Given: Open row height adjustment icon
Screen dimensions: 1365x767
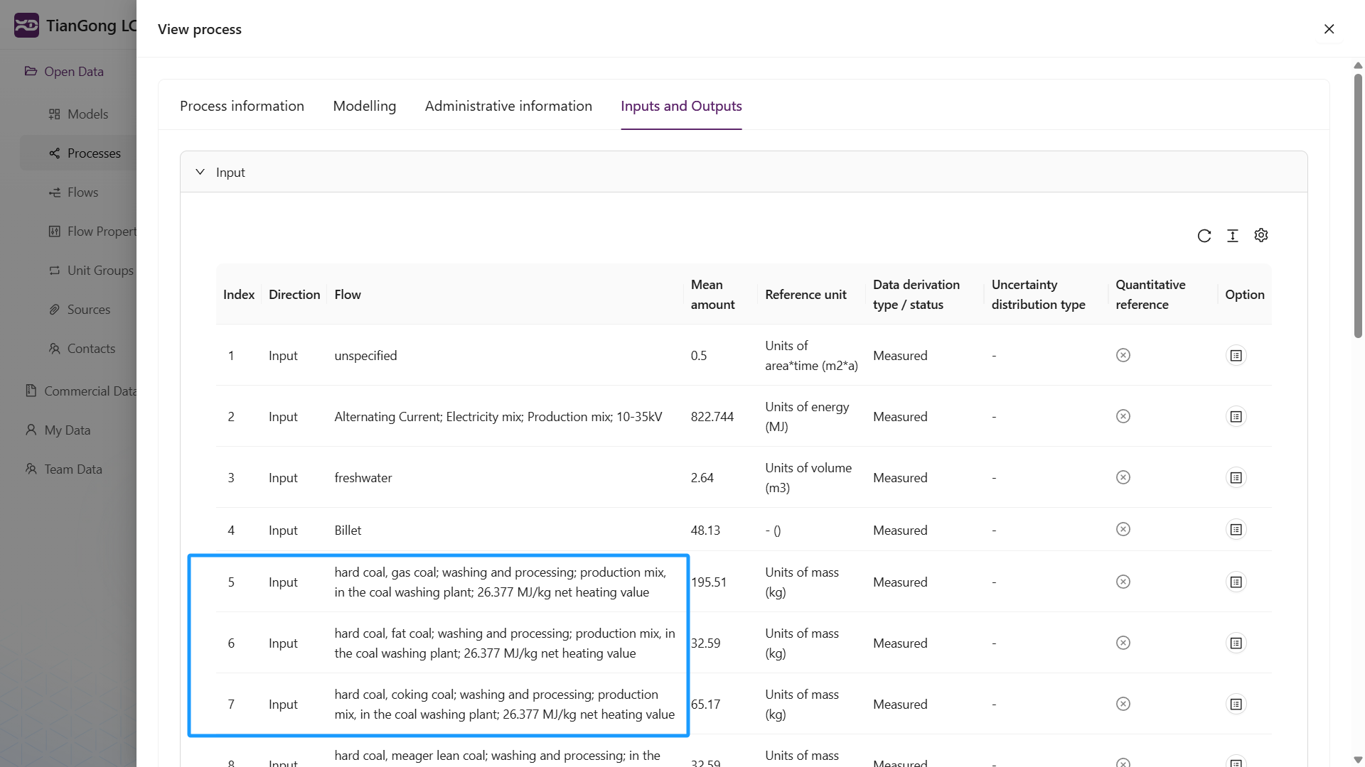Looking at the screenshot, I should pyautogui.click(x=1233, y=235).
